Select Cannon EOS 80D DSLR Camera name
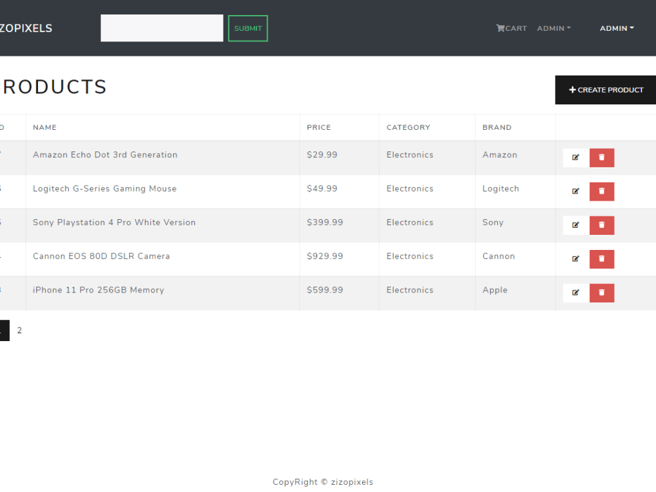This screenshot has height=492, width=656. (x=101, y=256)
